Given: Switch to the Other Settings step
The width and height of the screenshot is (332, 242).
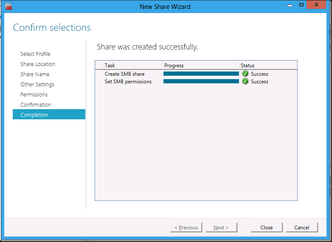Looking at the screenshot, I should point(37,84).
